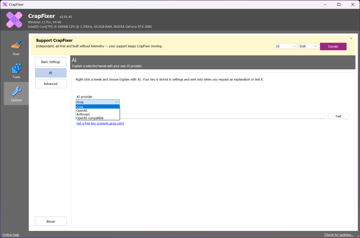
Task: Click the small CrapFixer icon in the title bar
Action: click(x=5, y=4)
